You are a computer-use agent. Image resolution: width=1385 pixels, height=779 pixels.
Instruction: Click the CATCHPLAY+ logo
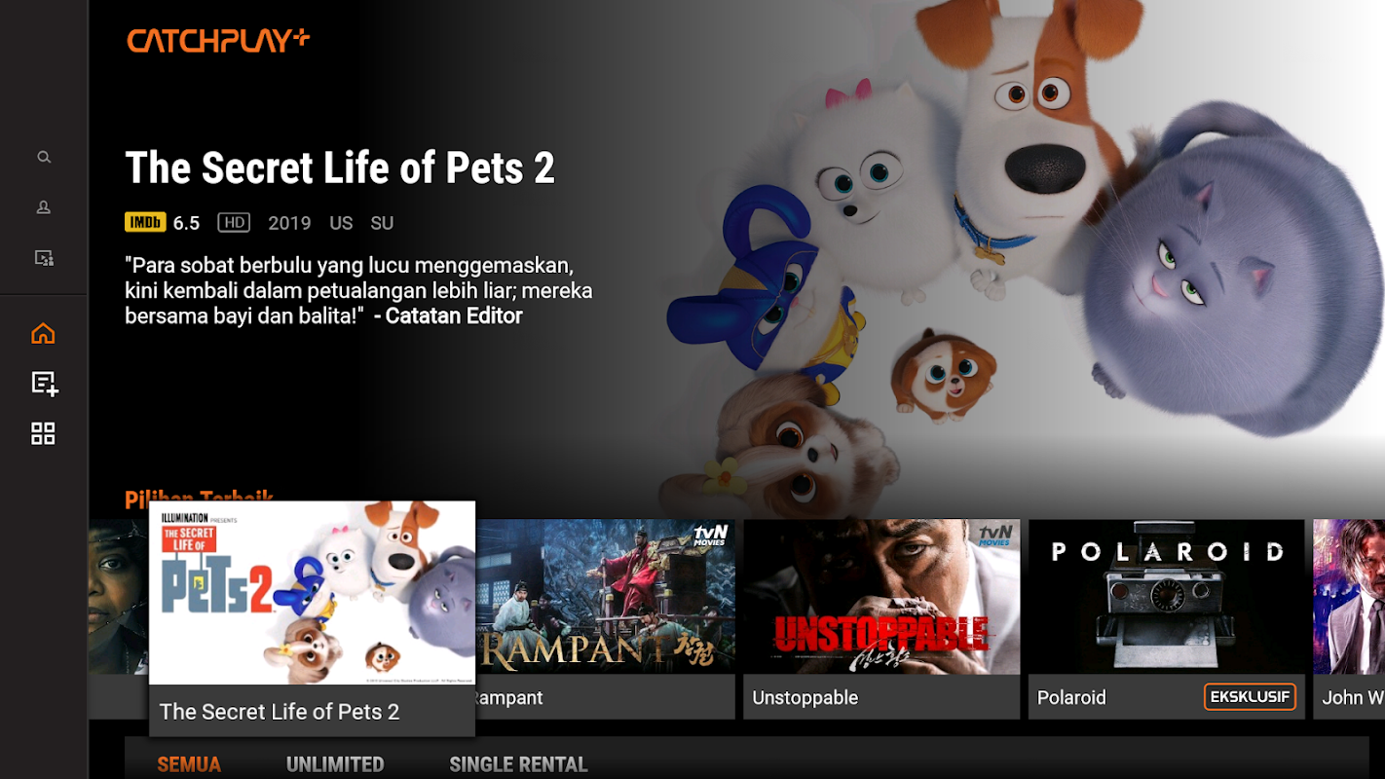(x=218, y=40)
